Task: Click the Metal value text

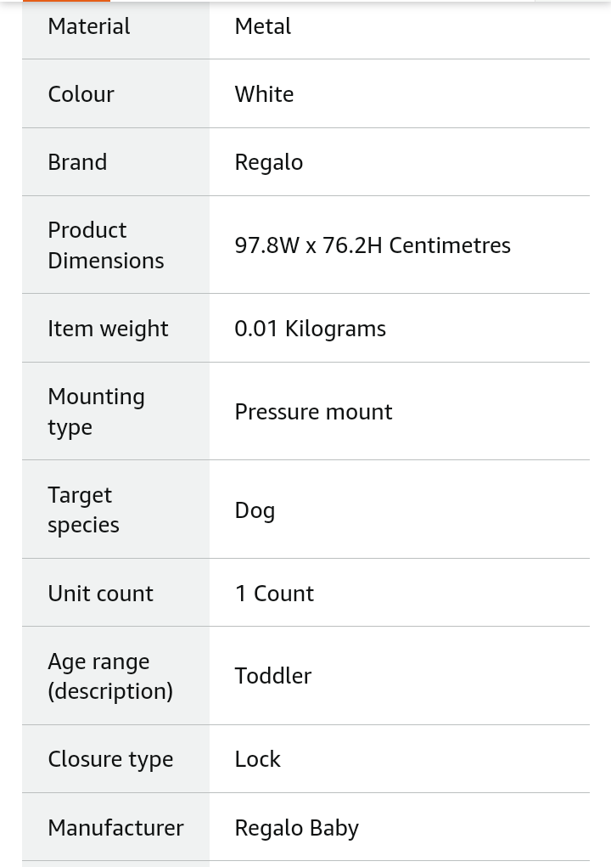Action: tap(263, 26)
